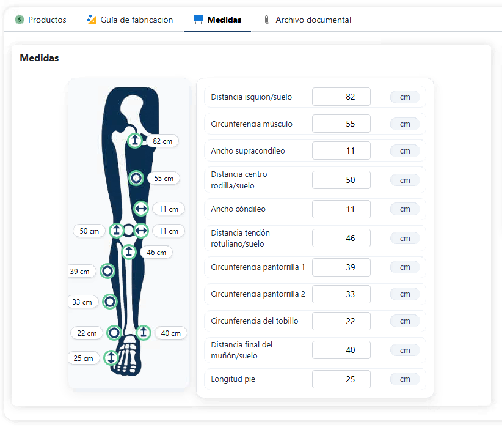Edit the Longitud pie value field
This screenshot has height=427, width=502.
341,379
